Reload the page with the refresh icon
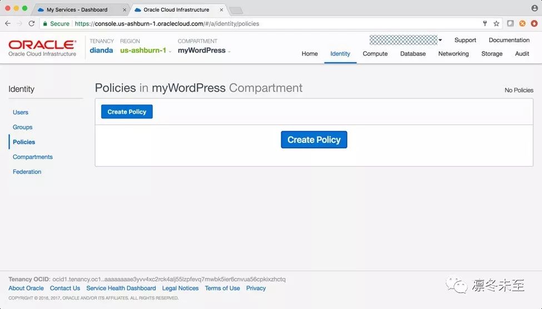This screenshot has height=309, width=542. 32,23
